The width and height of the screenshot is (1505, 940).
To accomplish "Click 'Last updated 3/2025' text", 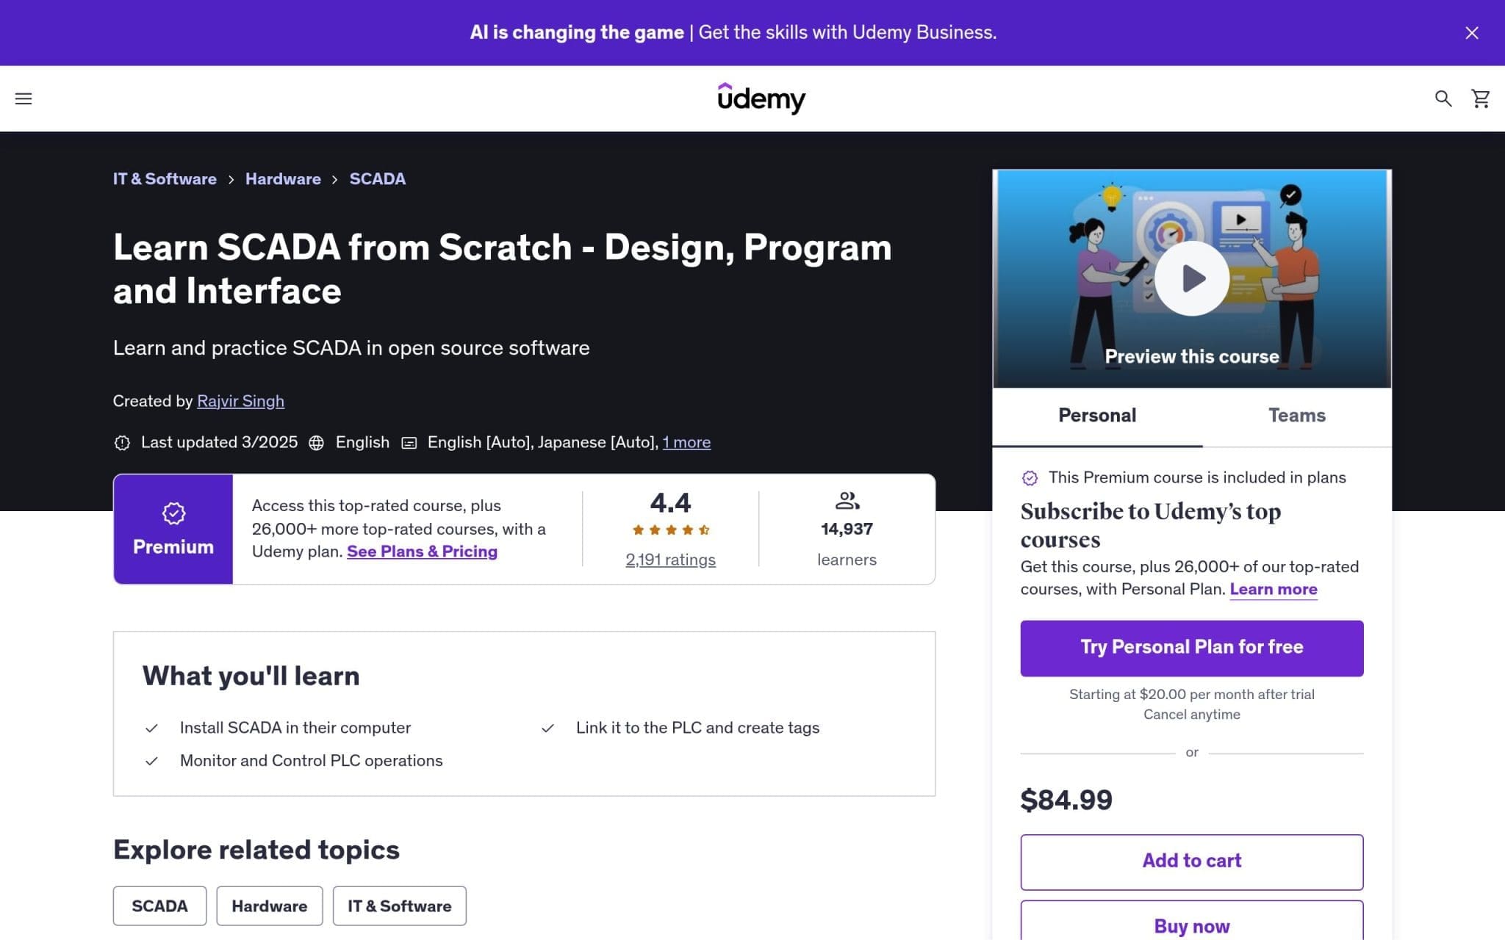I will [219, 442].
